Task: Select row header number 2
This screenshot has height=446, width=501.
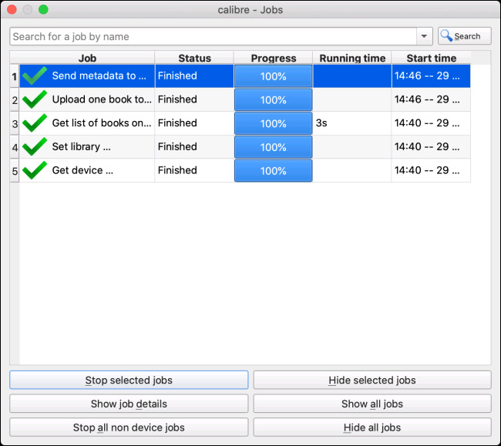Action: click(15, 99)
